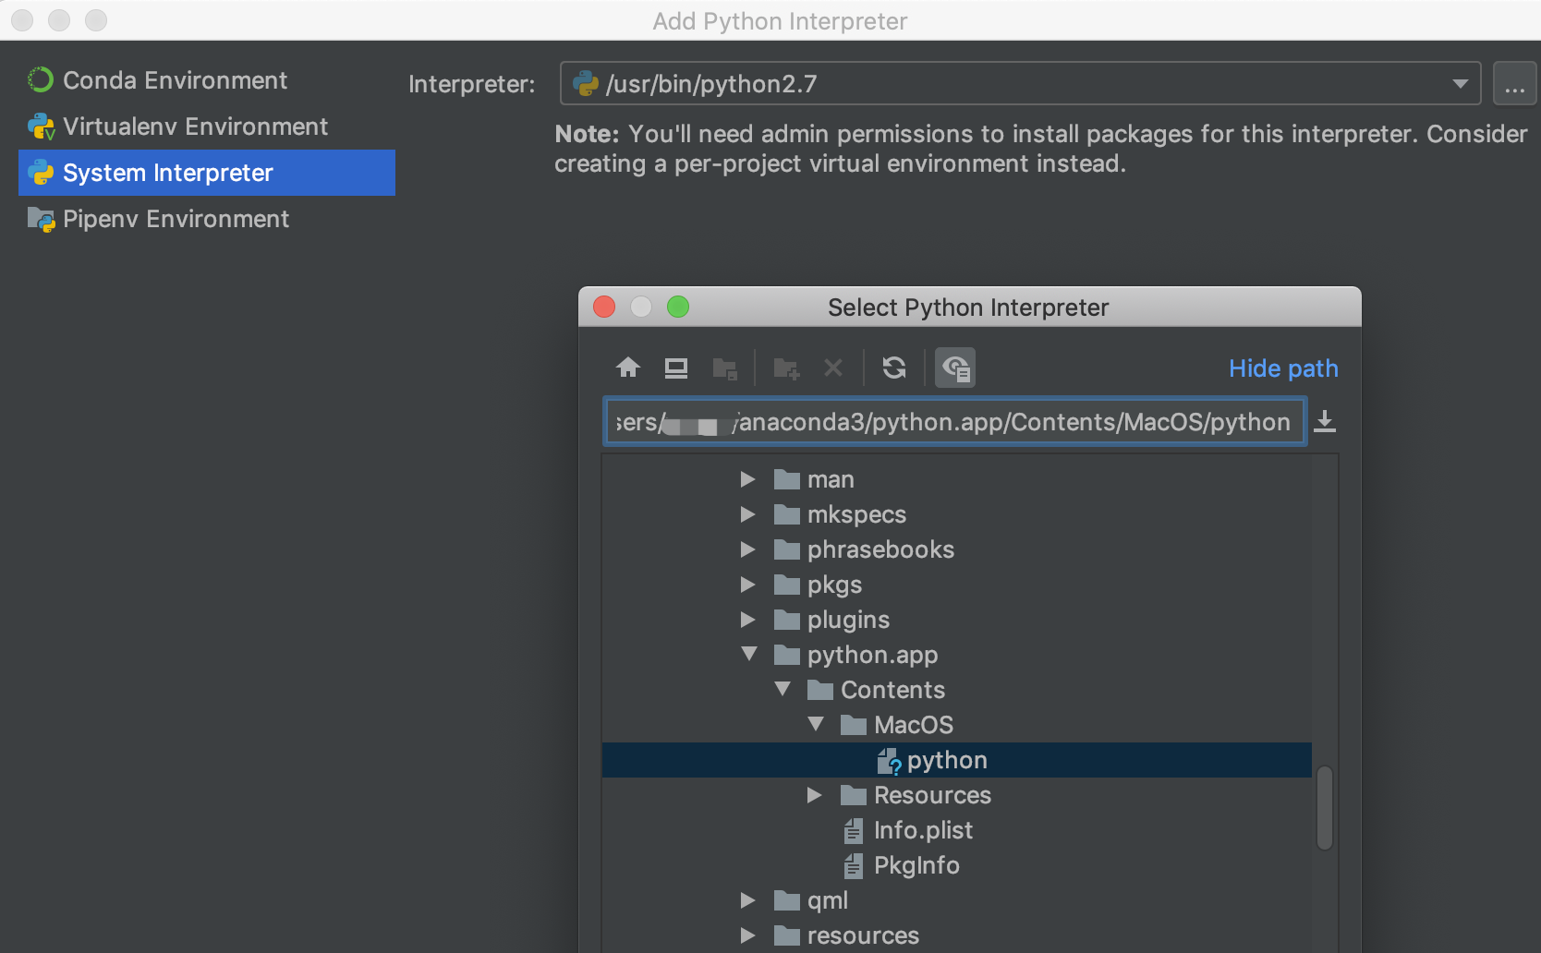Select the PkgInfo file
1541x953 pixels.
tap(956, 865)
